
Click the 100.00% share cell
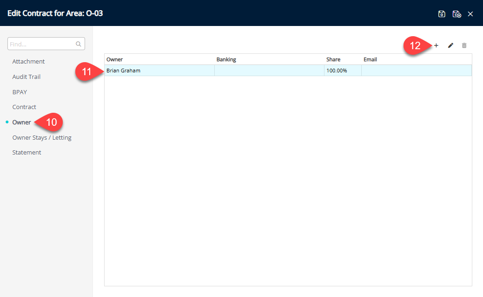click(x=337, y=71)
